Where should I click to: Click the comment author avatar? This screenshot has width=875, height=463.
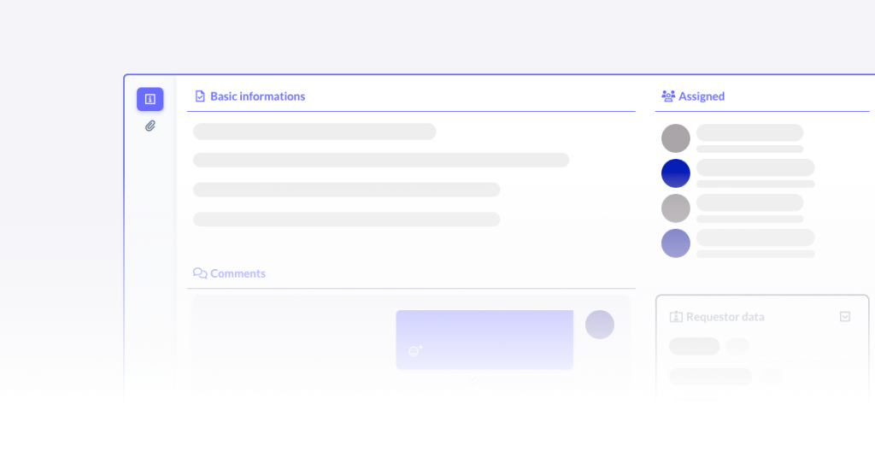600,325
